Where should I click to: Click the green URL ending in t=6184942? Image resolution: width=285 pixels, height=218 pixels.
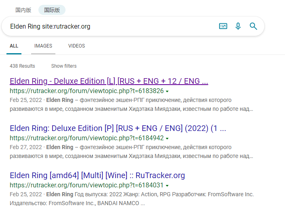point(87,138)
